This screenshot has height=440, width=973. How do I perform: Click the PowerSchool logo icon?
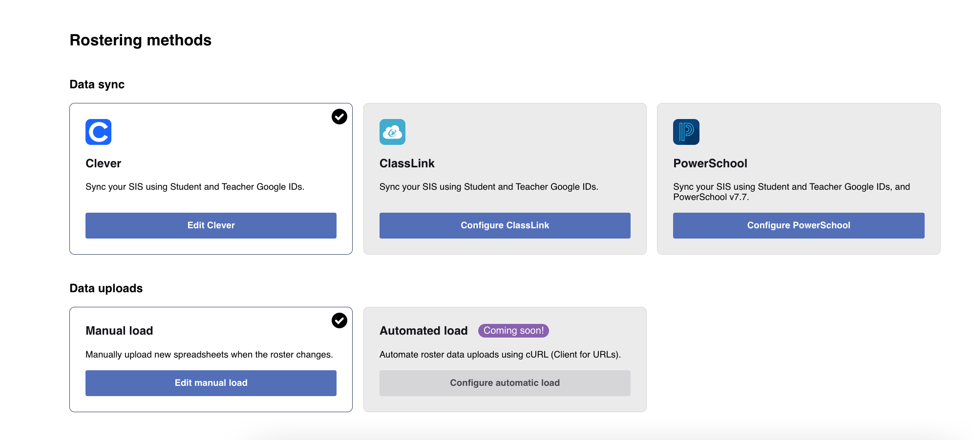[x=686, y=132]
